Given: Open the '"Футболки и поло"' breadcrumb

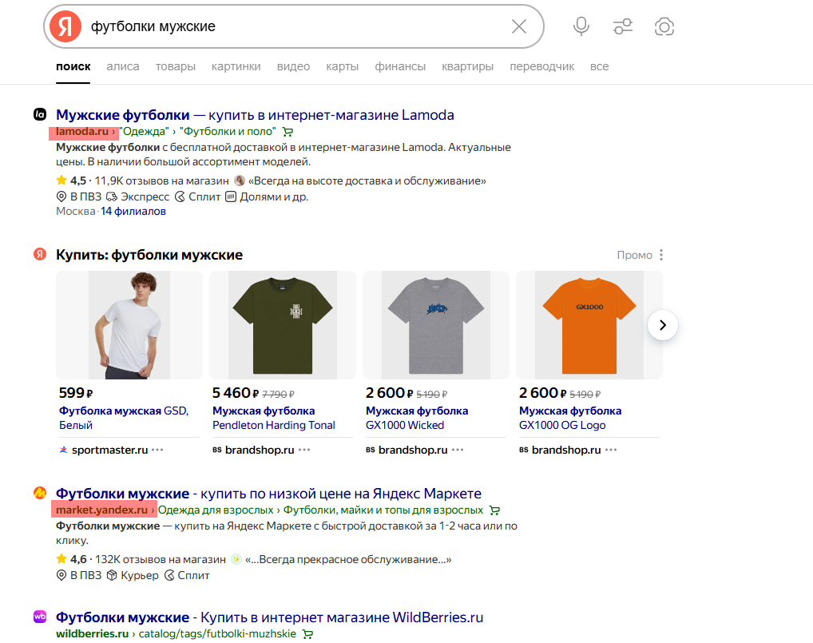Looking at the screenshot, I should [228, 132].
